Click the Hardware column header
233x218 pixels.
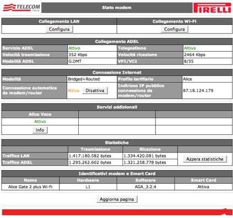(88, 180)
